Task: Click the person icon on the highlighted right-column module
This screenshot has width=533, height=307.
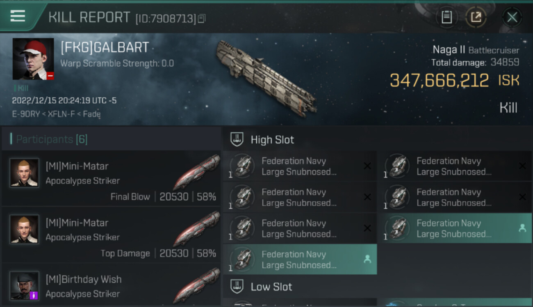Action: (x=522, y=228)
